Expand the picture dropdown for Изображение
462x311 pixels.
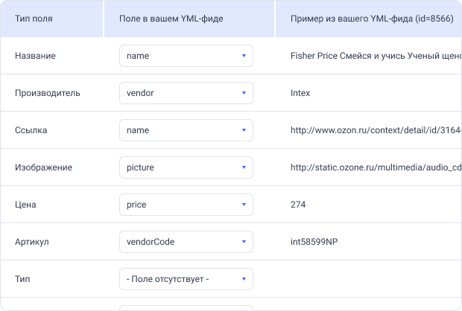[186, 167]
